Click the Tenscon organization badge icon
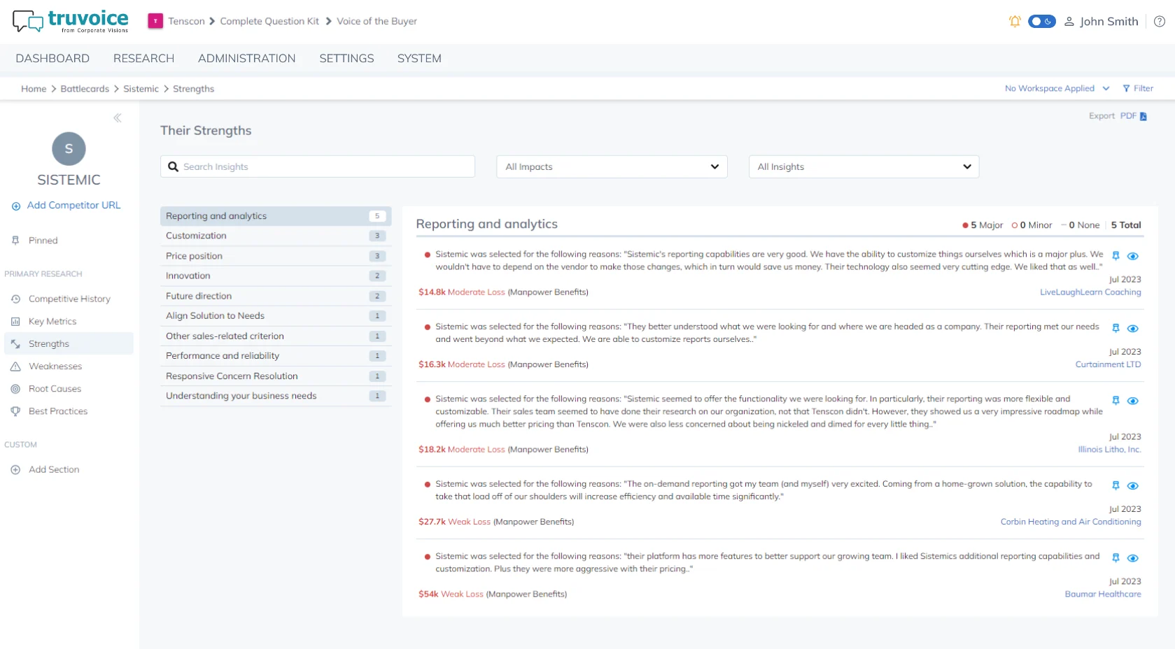 click(155, 21)
